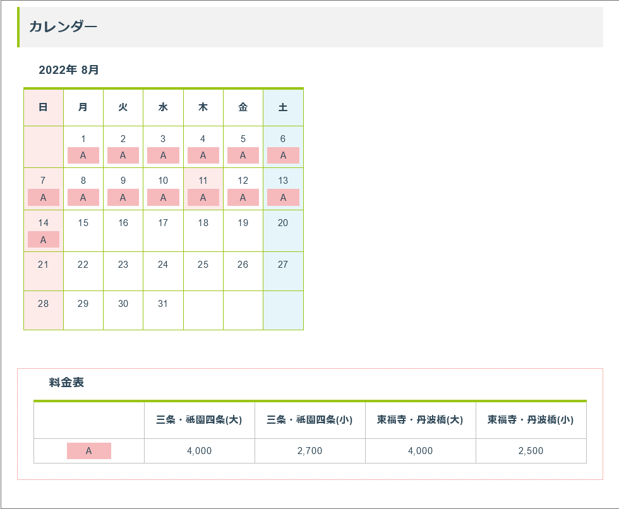619x509 pixels.
Task: Click the カレンダー section heading
Action: pos(63,27)
